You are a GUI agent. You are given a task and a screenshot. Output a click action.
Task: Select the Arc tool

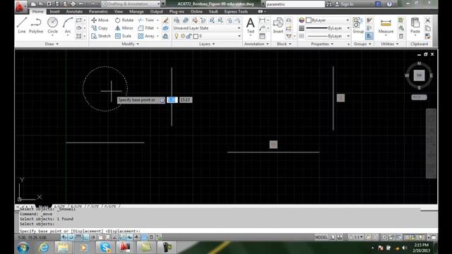(68, 25)
